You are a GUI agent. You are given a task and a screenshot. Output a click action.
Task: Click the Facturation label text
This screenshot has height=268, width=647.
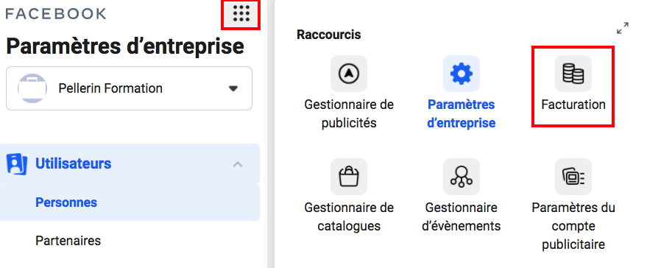pyautogui.click(x=573, y=105)
